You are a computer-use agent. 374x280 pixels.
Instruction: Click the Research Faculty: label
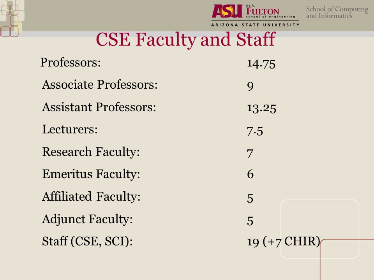[x=91, y=152]
